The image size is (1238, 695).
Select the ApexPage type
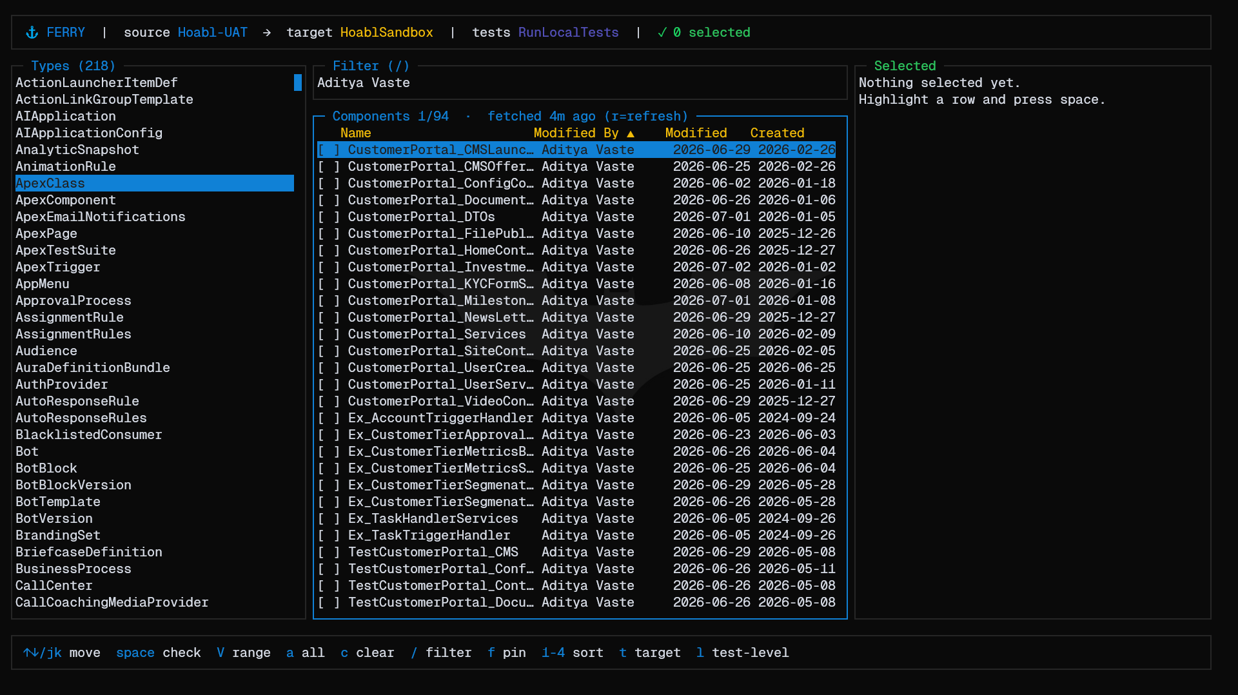[x=46, y=233]
